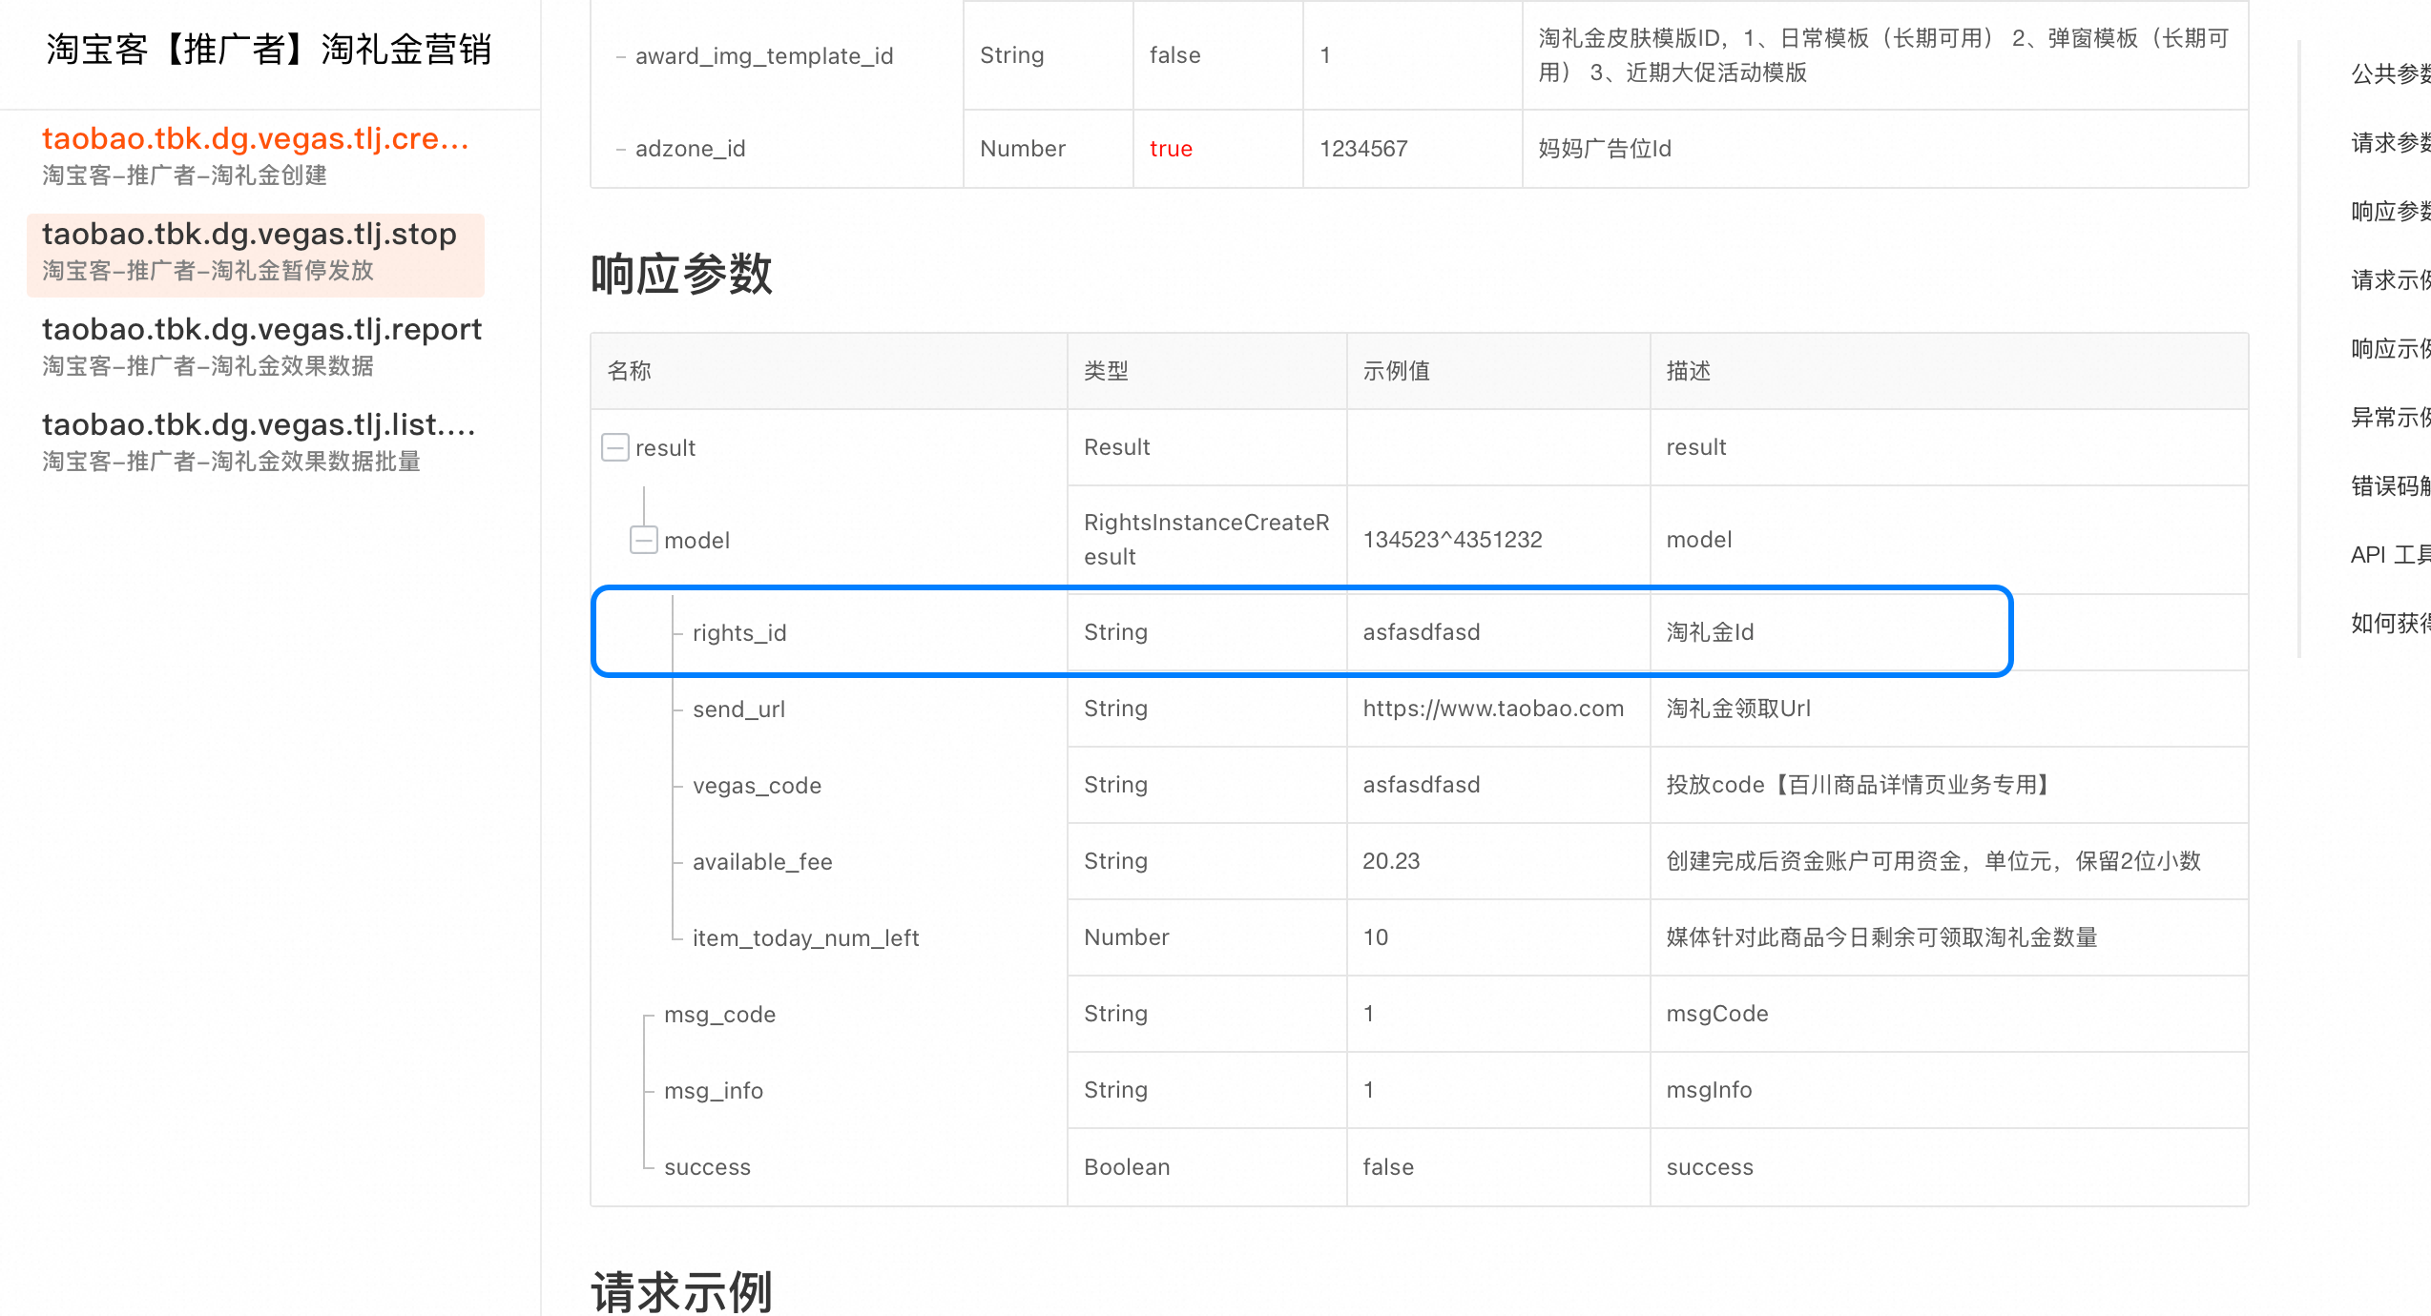Select the item_today_num_left parameter name
Image resolution: width=2431 pixels, height=1316 pixels.
[x=805, y=937]
